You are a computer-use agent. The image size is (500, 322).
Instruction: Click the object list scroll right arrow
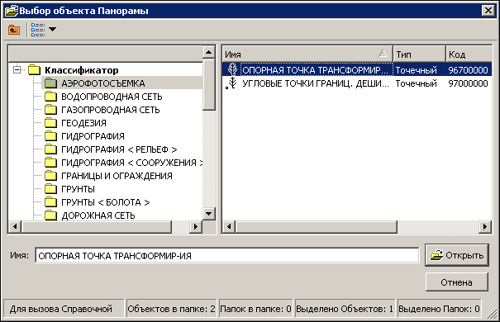click(485, 227)
